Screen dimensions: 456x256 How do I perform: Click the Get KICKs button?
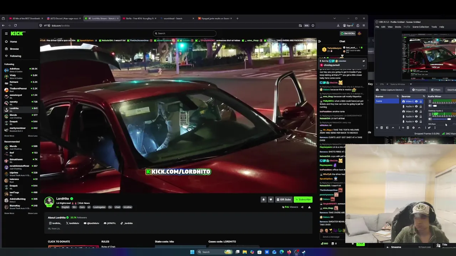tap(348, 33)
